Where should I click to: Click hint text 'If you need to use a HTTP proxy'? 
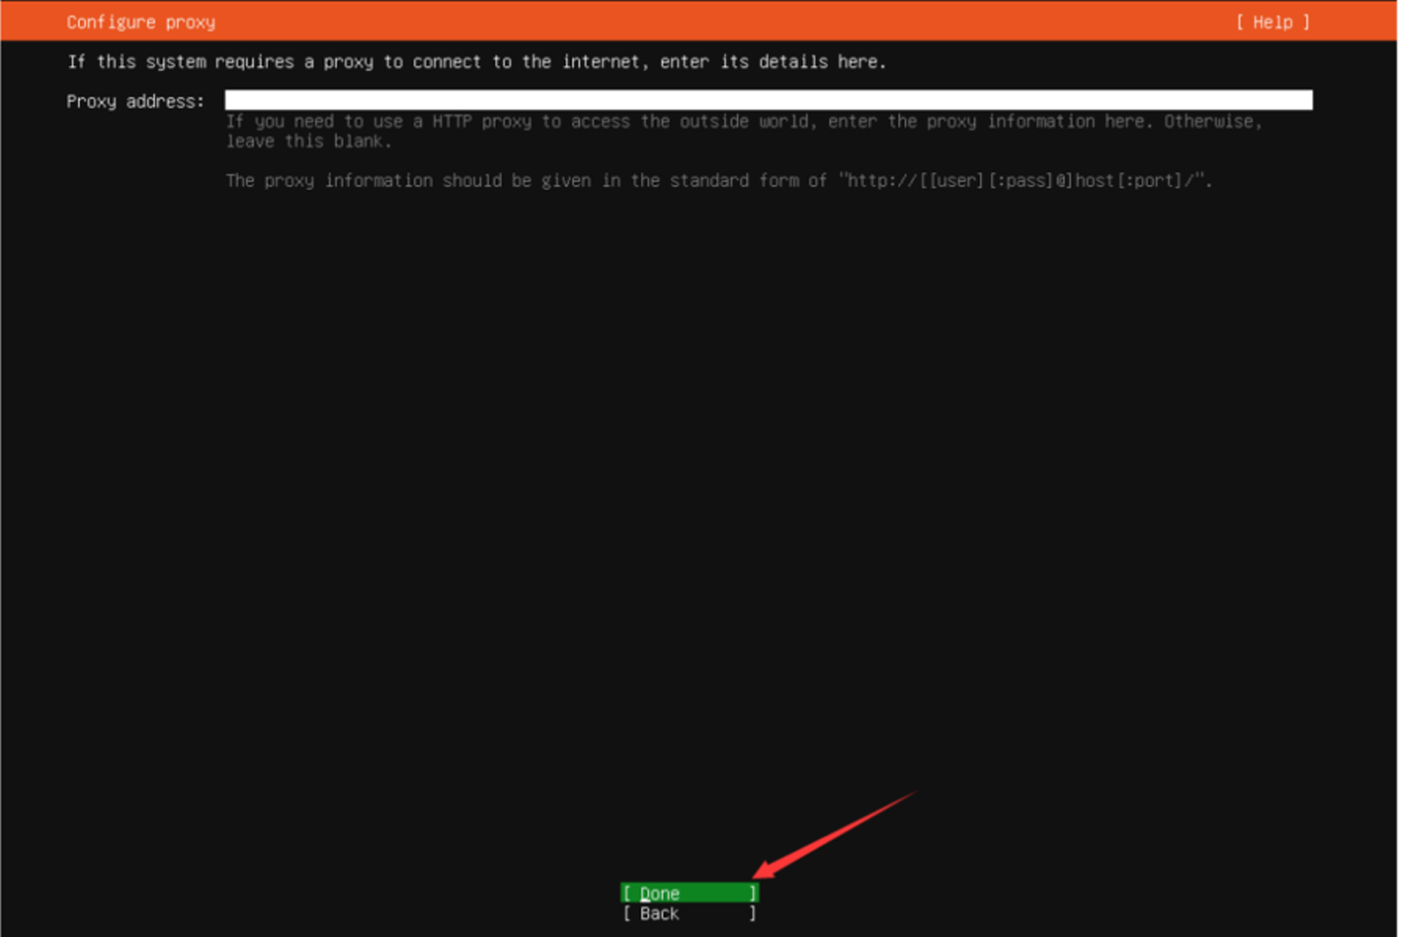click(x=744, y=122)
